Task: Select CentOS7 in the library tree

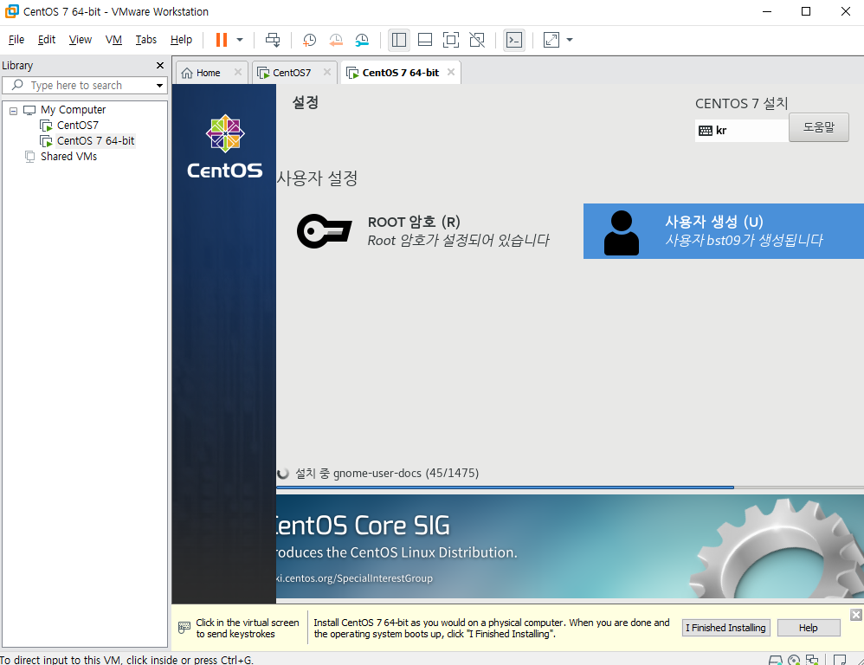Action: (x=78, y=125)
